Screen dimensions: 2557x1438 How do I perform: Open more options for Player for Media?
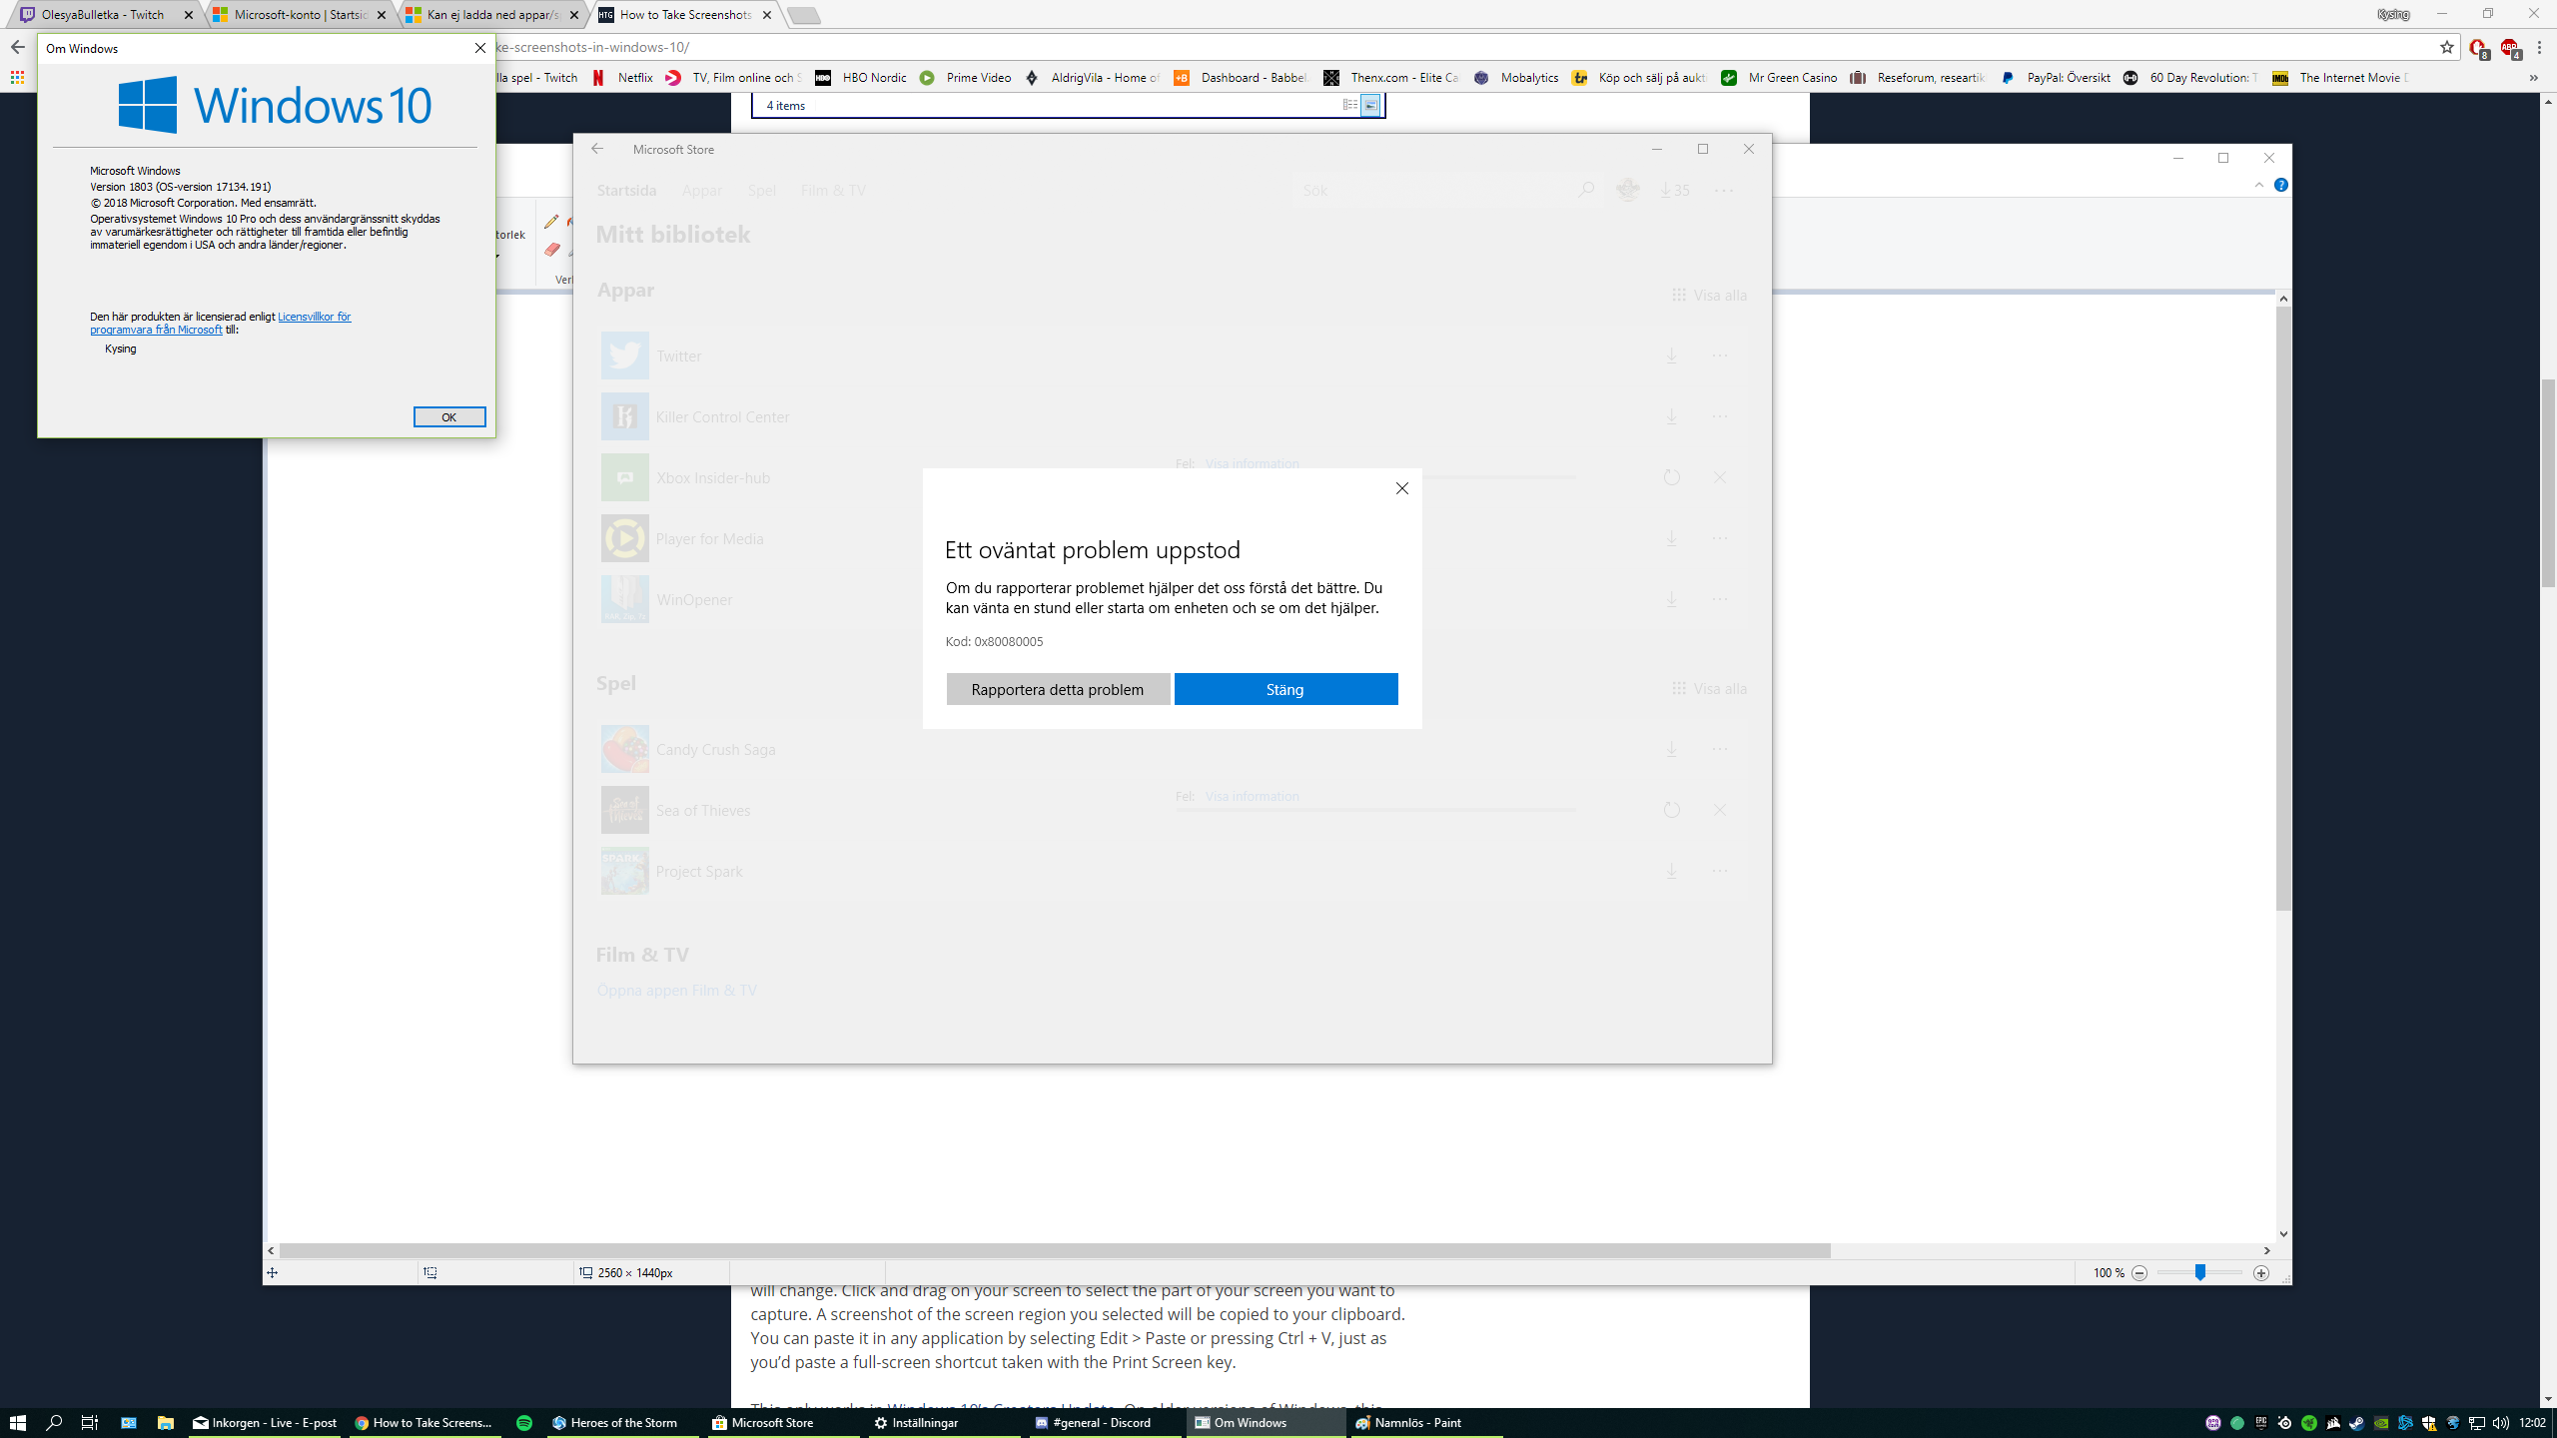click(1720, 538)
